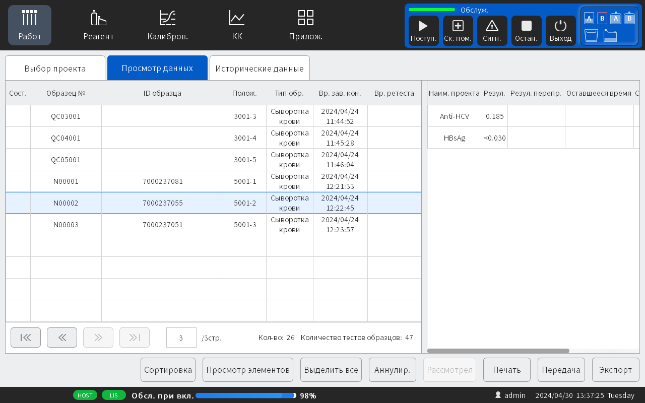Select sample row QC04001

click(214, 138)
